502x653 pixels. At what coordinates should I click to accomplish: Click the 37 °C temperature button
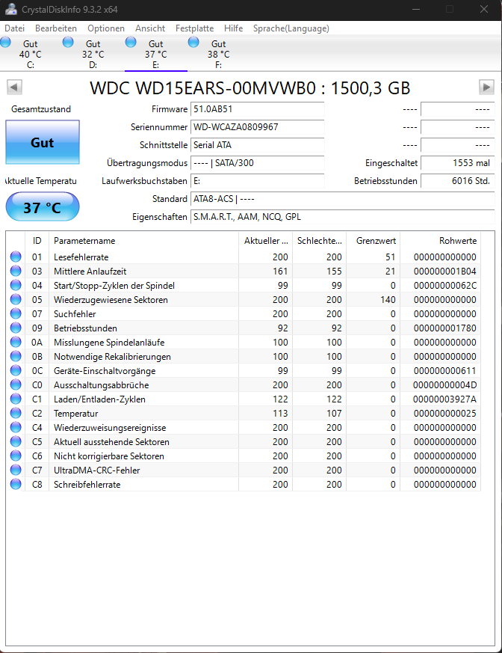point(43,207)
